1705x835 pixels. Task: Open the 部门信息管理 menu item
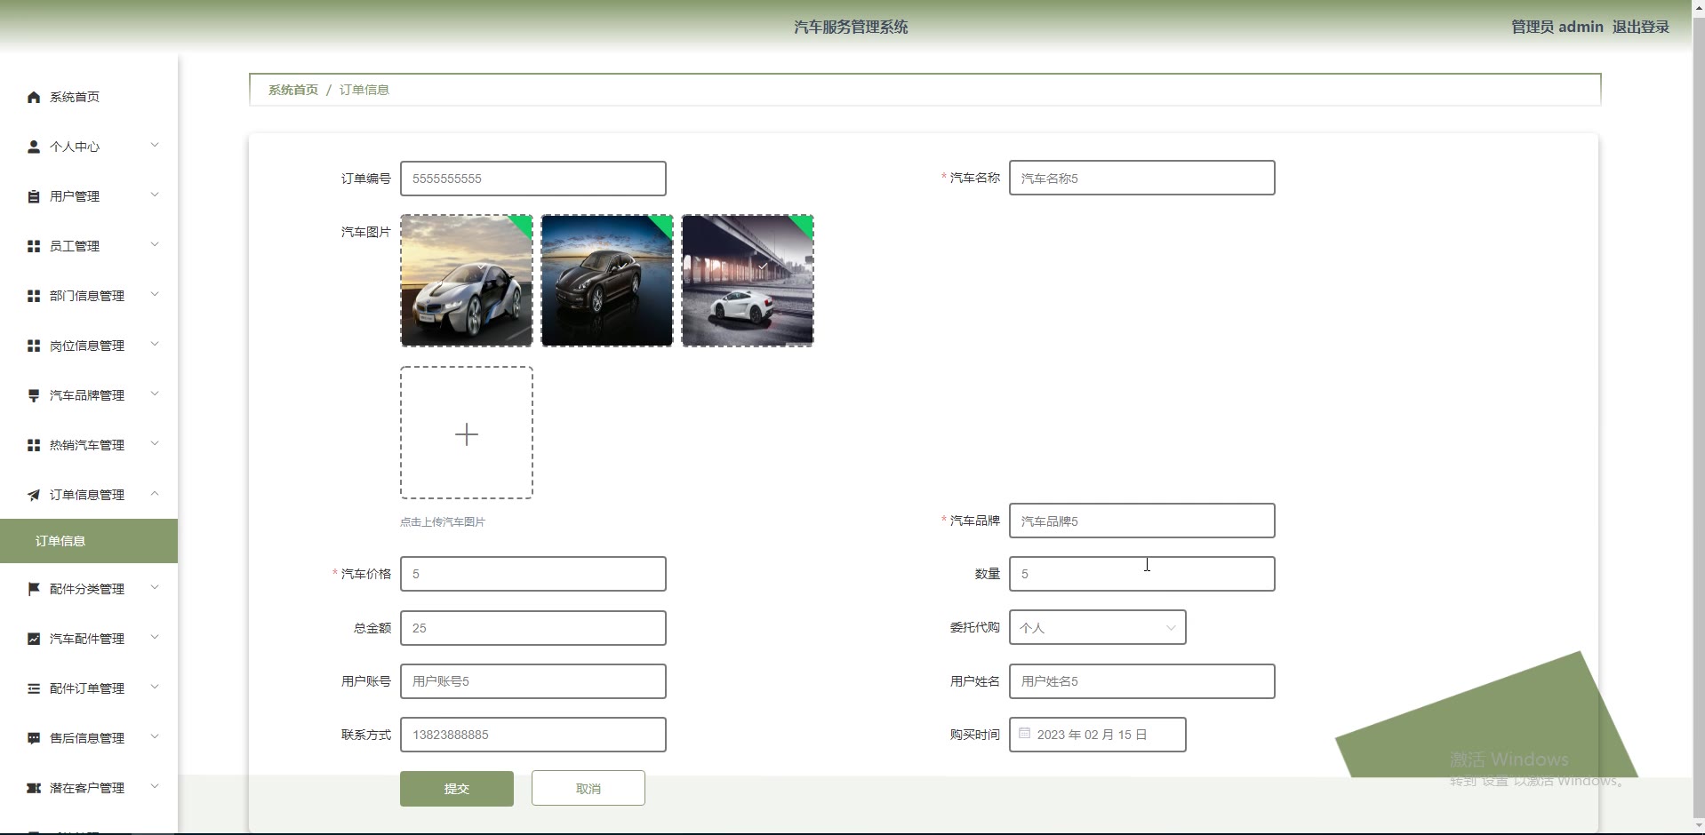[87, 296]
